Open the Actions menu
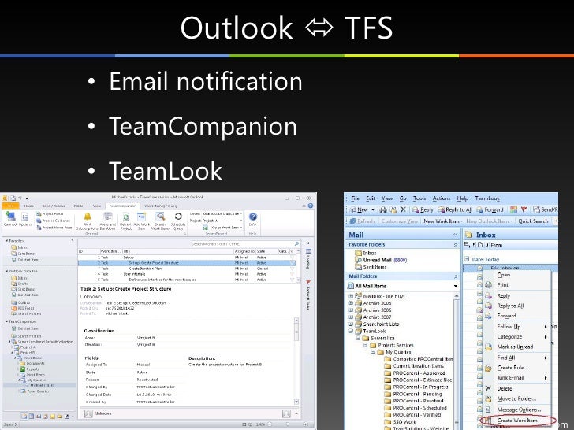The image size is (574, 430). [441, 198]
